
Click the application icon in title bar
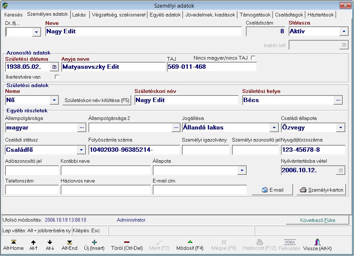[x=5, y=5]
